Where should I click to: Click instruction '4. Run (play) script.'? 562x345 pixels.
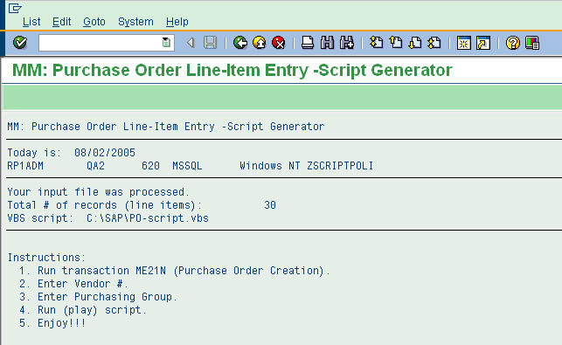pos(83,310)
